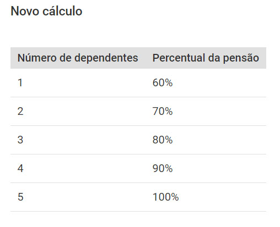Click the 80% pension cell

[x=163, y=140]
